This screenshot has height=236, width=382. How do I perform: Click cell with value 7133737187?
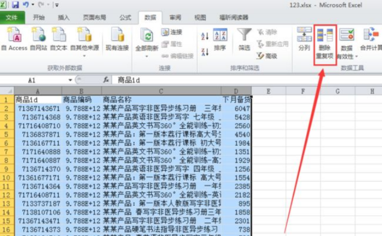point(38,203)
